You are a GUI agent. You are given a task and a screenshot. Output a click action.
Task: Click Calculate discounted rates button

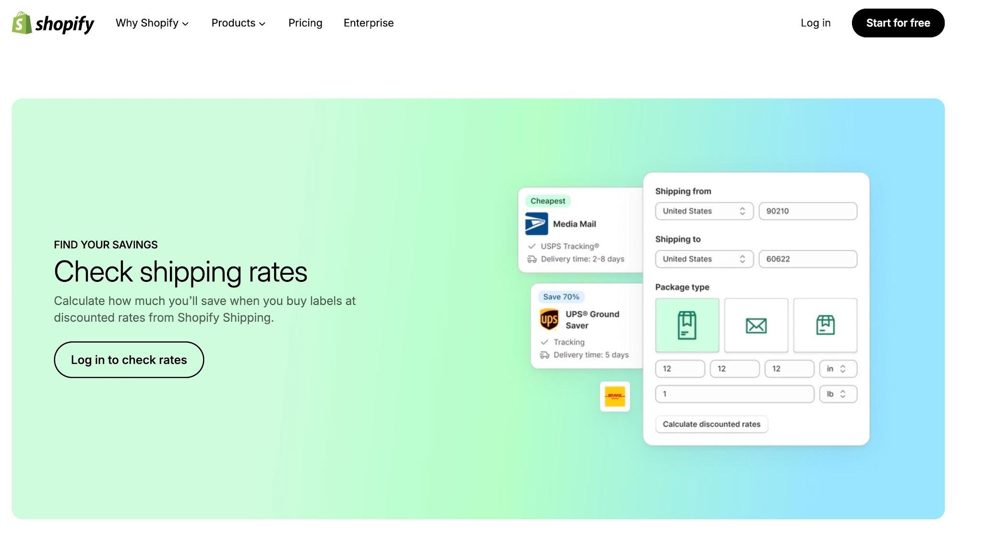point(711,424)
